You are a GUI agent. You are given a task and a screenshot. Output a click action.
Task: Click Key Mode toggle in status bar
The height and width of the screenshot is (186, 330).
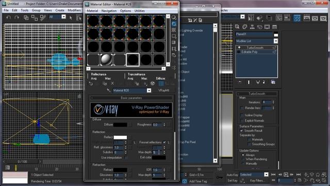273,180
